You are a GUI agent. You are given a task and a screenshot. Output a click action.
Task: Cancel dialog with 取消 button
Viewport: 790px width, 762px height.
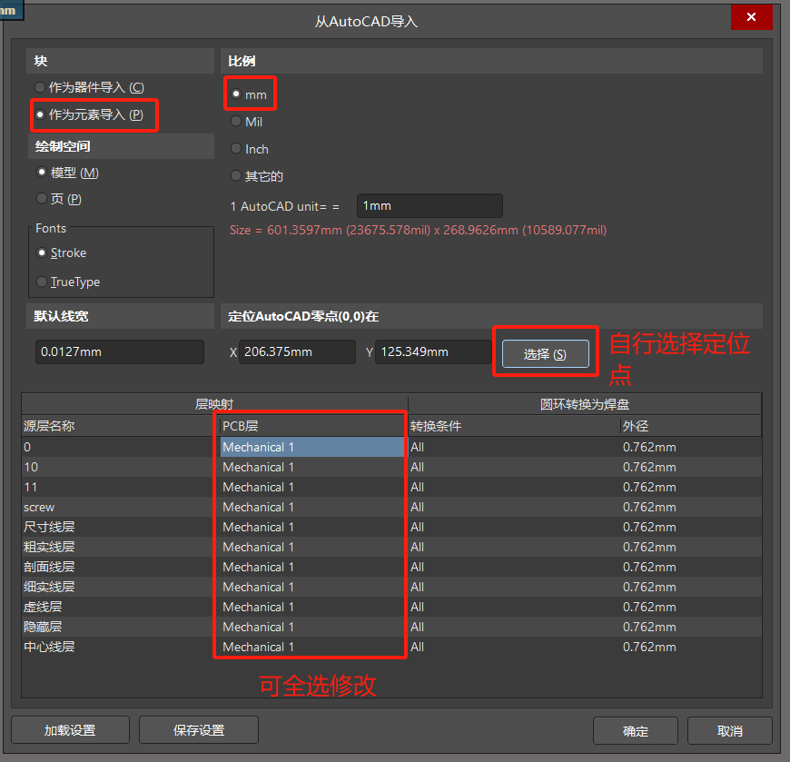[x=729, y=731]
